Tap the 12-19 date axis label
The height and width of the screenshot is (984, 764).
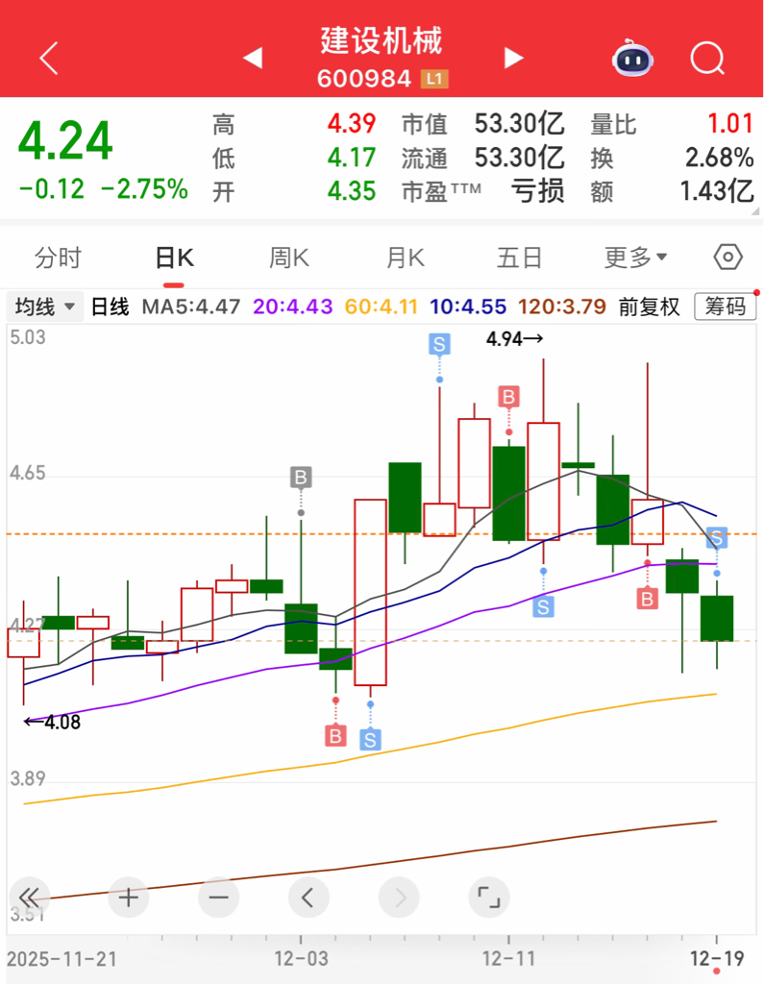pyautogui.click(x=716, y=959)
